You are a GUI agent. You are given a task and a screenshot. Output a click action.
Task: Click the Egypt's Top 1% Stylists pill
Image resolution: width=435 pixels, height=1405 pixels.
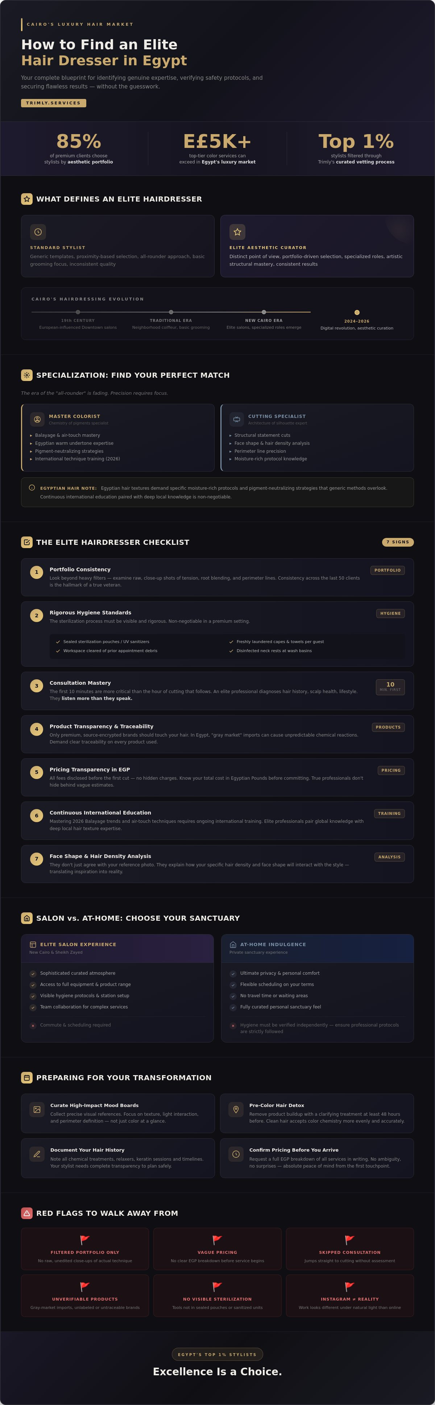[x=217, y=1354]
